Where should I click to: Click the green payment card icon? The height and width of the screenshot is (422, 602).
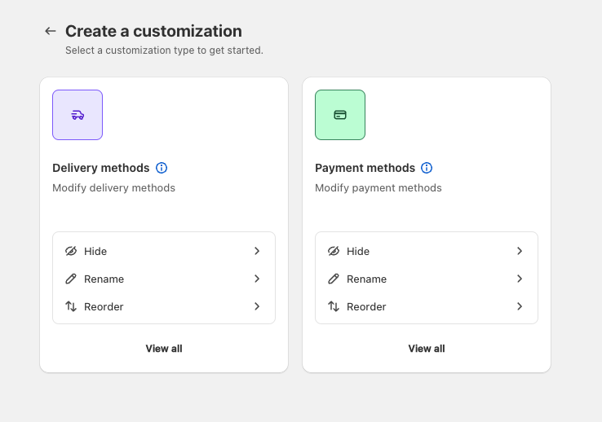[x=340, y=115]
